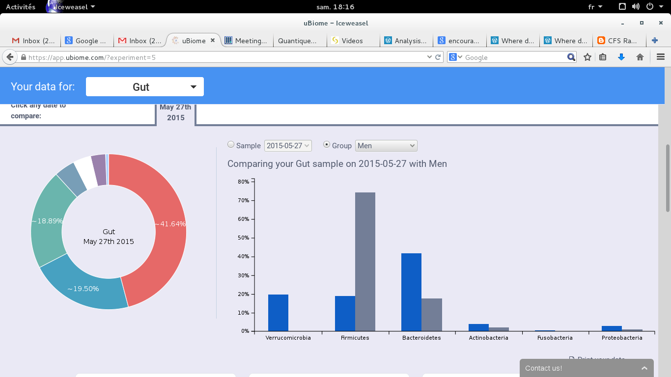Image resolution: width=671 pixels, height=377 pixels.
Task: Select the May 27th 2015 date tab
Action: tap(175, 113)
